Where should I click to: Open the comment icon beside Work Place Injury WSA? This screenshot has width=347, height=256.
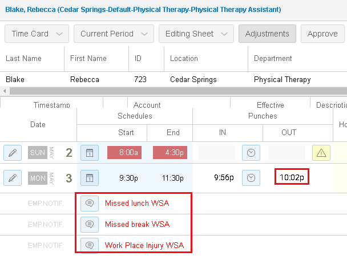[90, 245]
